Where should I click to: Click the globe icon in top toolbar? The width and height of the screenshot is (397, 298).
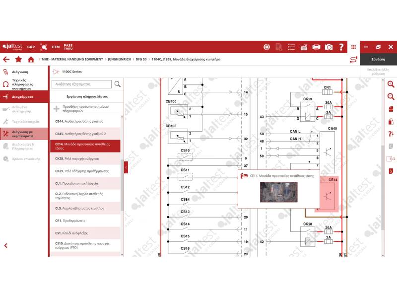tap(267, 47)
